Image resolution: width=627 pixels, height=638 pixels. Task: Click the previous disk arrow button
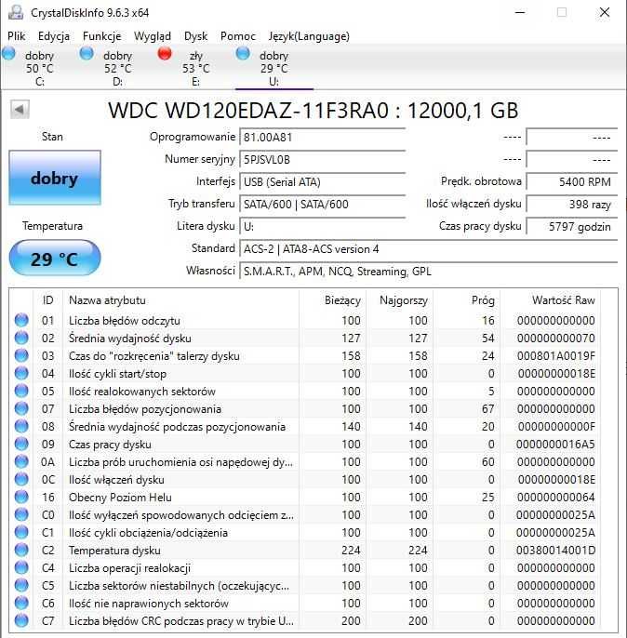point(20,110)
